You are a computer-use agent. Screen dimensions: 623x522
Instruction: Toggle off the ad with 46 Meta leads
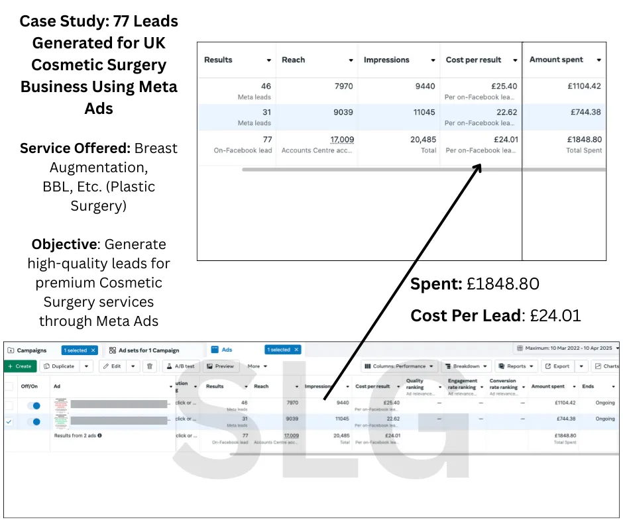(34, 405)
